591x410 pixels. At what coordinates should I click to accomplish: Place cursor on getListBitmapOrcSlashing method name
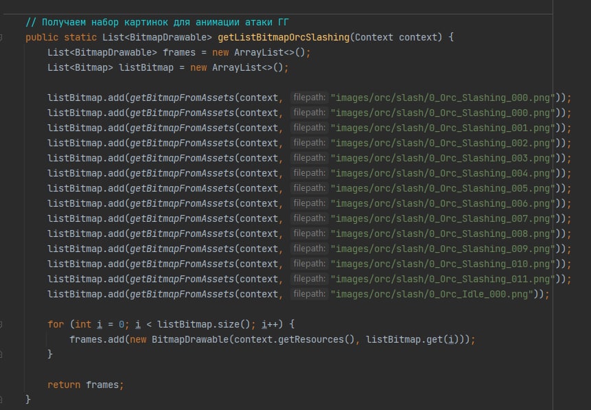(283, 37)
